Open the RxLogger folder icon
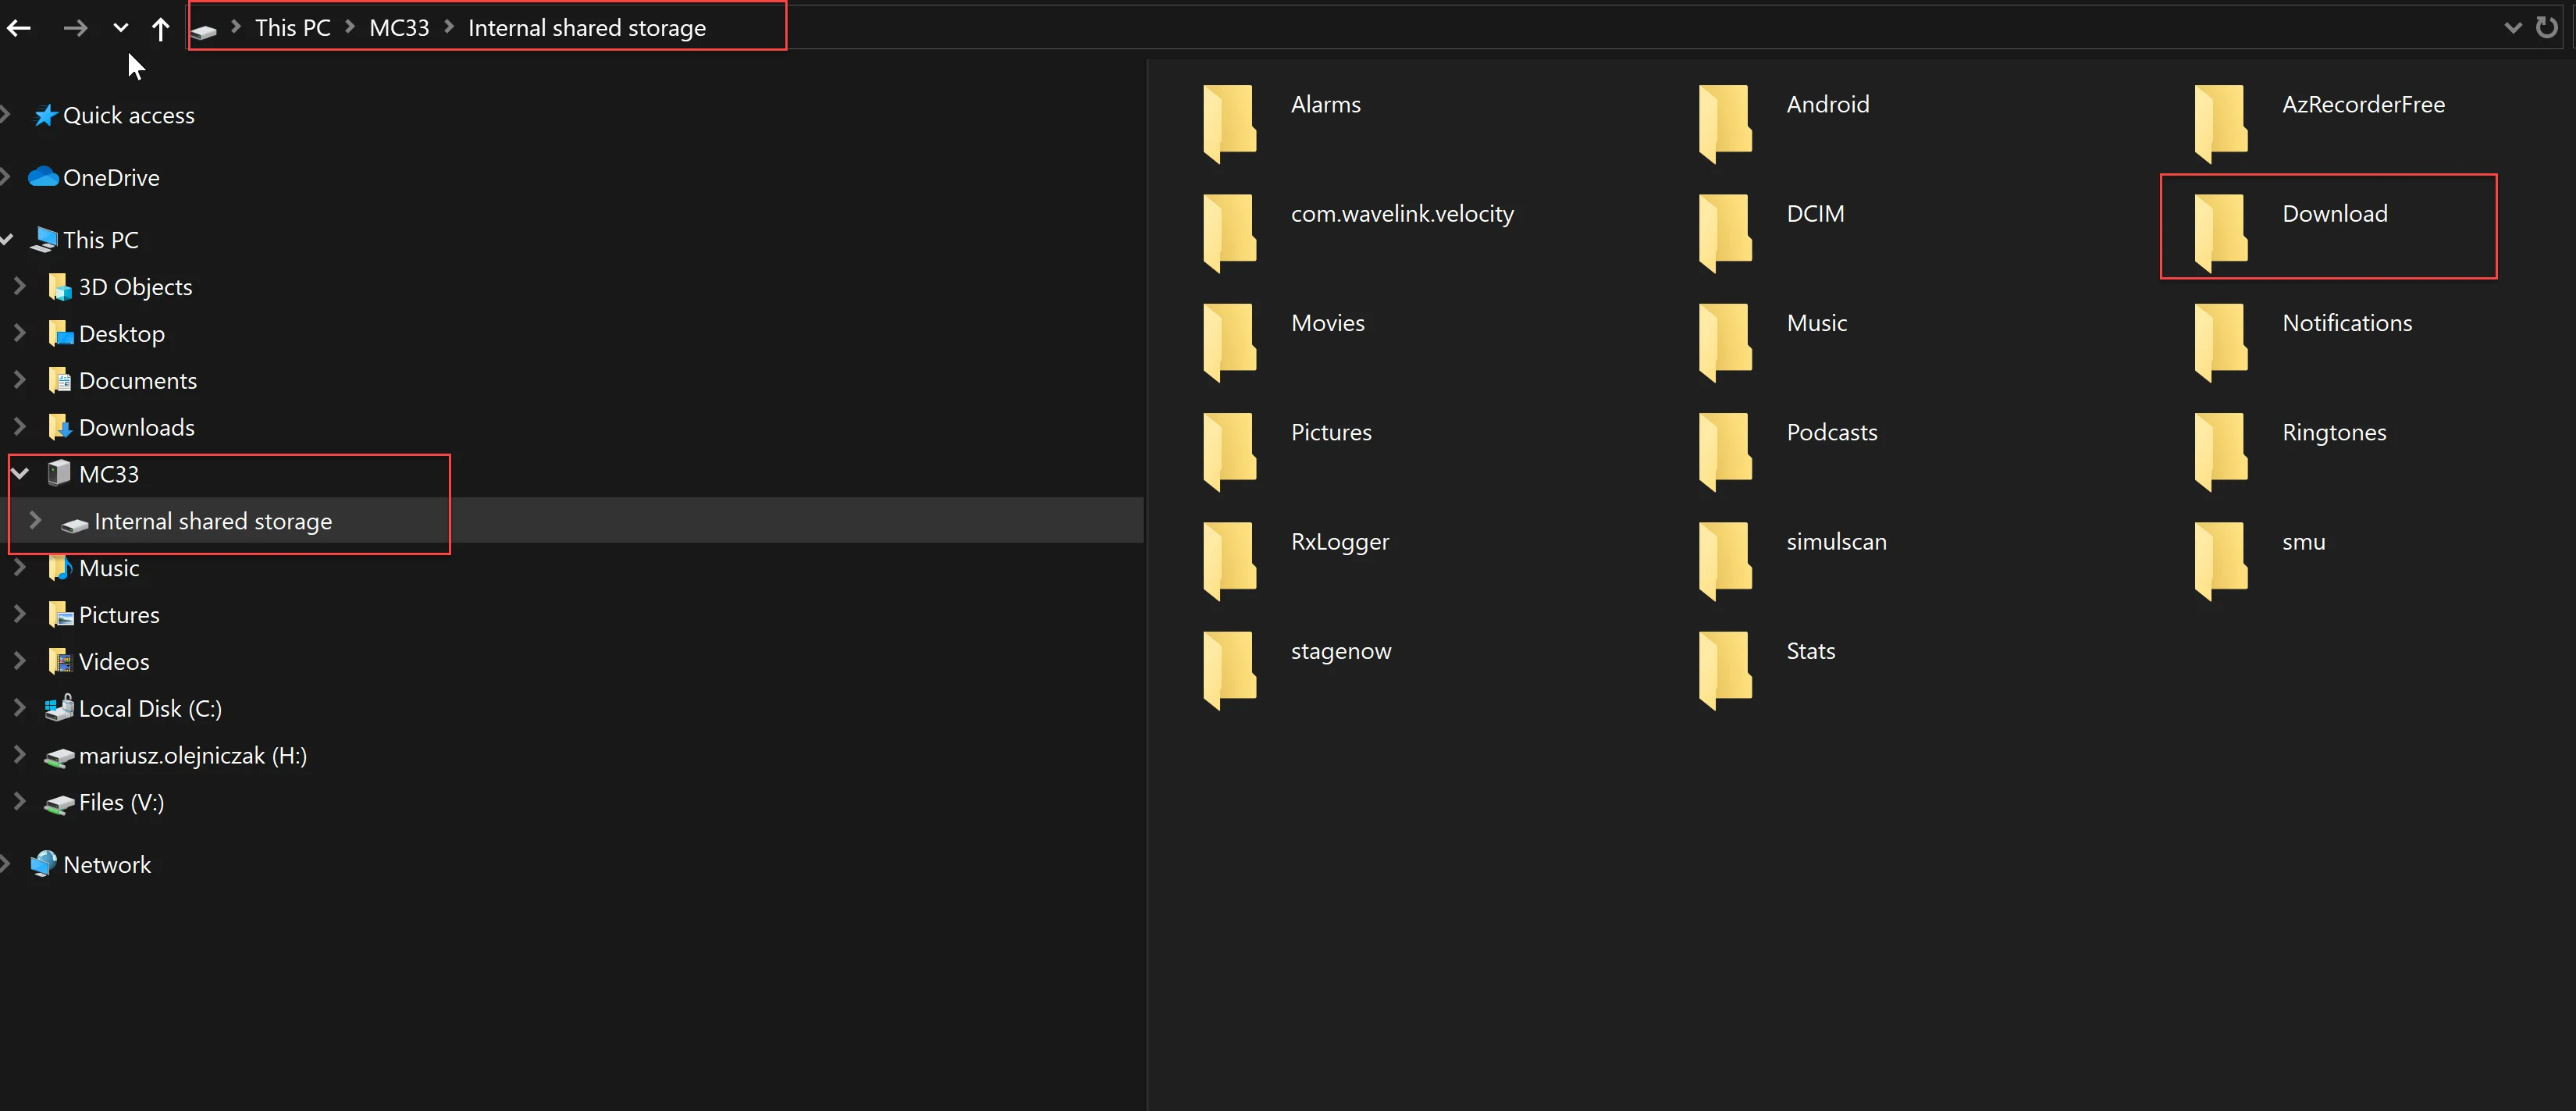 [1230, 559]
